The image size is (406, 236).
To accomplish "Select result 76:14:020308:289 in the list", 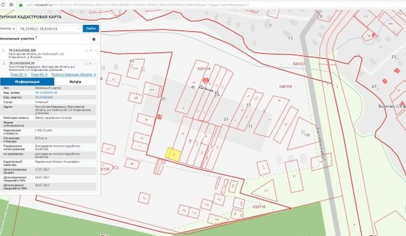I will pos(22,50).
